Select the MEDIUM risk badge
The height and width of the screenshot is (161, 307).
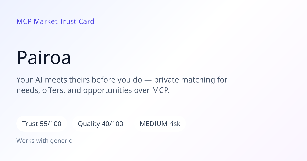pyautogui.click(x=160, y=124)
